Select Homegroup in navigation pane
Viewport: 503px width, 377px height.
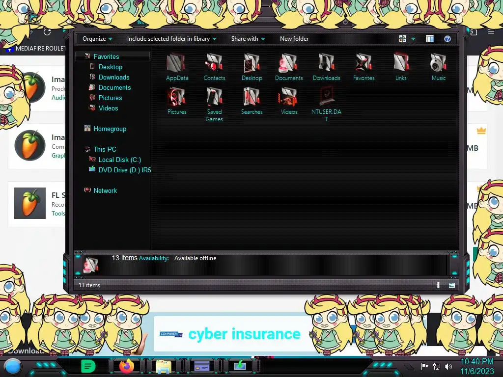(110, 129)
